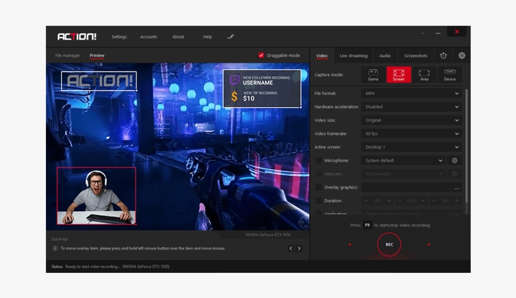Open the Video framerate dropdown

[412, 134]
